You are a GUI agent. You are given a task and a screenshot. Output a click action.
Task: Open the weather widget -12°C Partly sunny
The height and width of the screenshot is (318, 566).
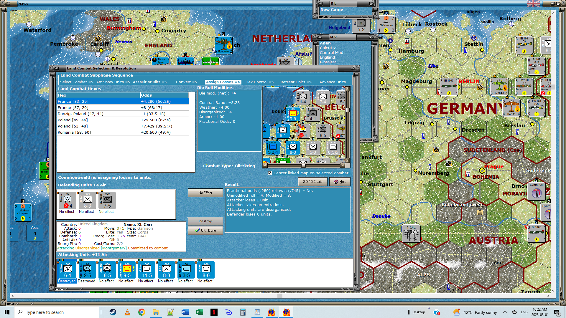pos(475,312)
